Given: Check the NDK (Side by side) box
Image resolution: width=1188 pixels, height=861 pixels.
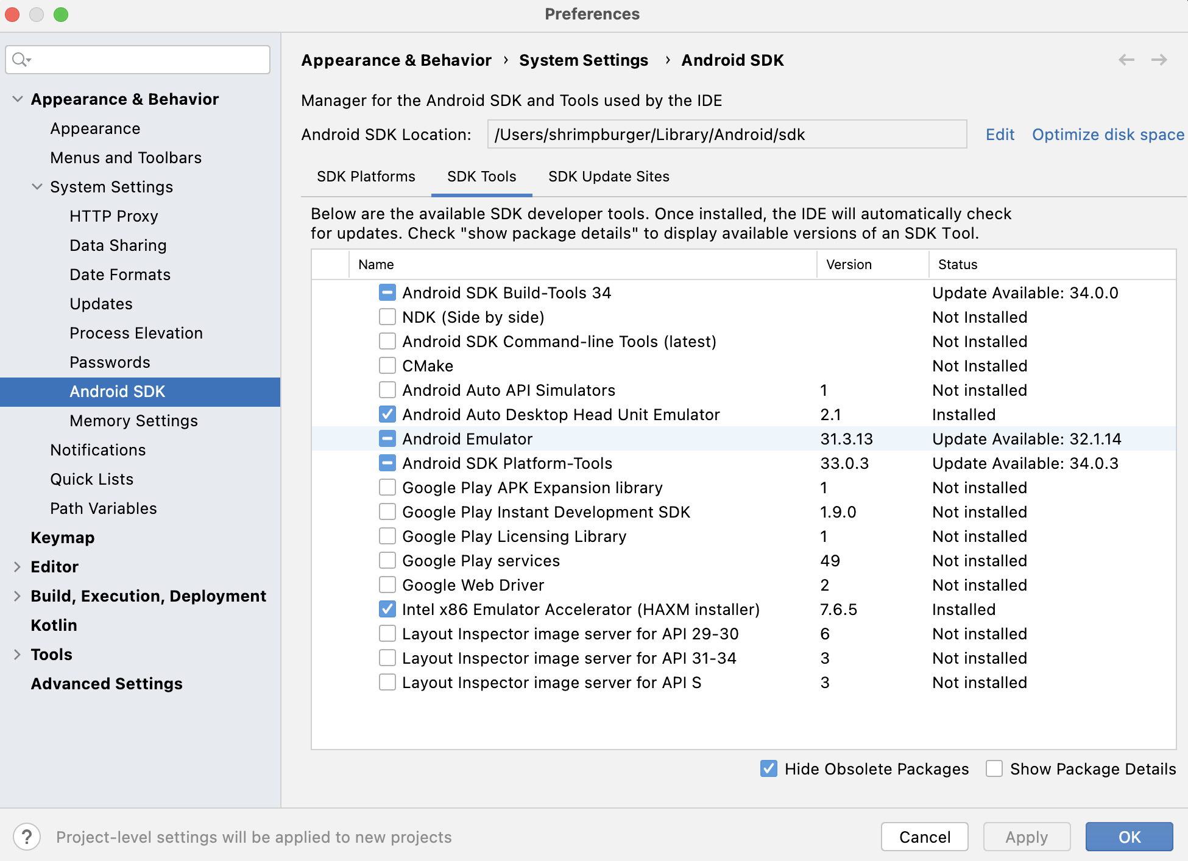Looking at the screenshot, I should pos(387,317).
